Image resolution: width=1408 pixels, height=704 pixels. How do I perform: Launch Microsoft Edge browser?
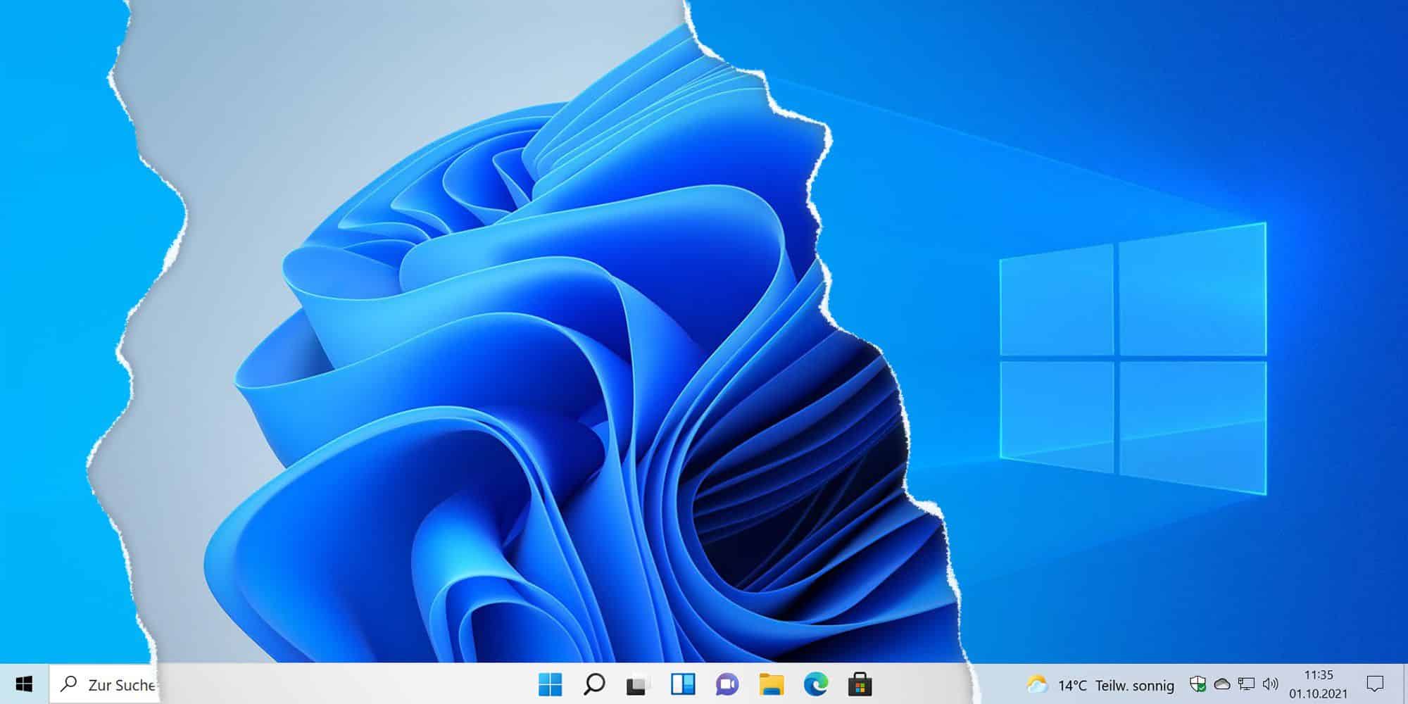[815, 684]
